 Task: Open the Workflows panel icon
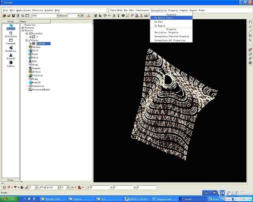pos(11,49)
